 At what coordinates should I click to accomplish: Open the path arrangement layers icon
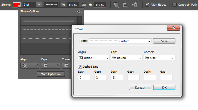(x=135, y=5)
